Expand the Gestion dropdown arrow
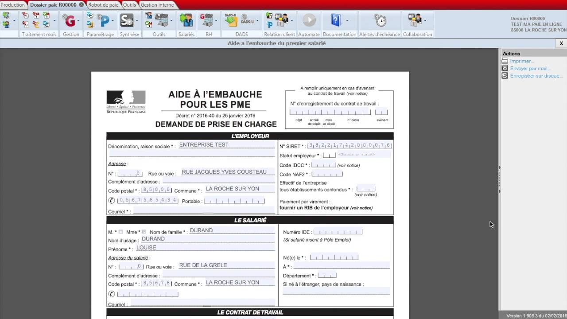The width and height of the screenshot is (567, 319). click(x=78, y=20)
